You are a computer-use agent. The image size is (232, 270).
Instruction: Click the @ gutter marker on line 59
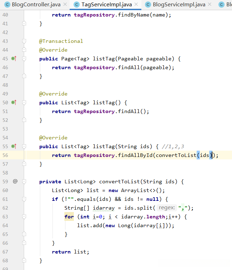coord(15,181)
